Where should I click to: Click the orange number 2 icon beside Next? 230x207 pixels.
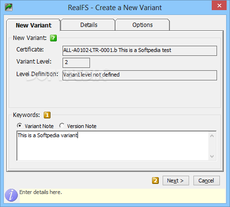coord(155,181)
